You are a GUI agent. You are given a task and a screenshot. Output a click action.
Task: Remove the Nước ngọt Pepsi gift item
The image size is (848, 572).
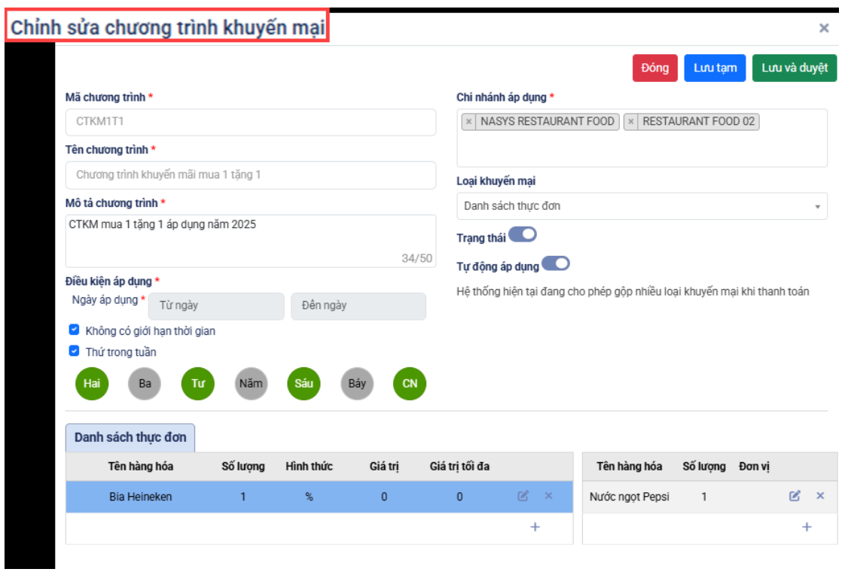[x=820, y=496]
